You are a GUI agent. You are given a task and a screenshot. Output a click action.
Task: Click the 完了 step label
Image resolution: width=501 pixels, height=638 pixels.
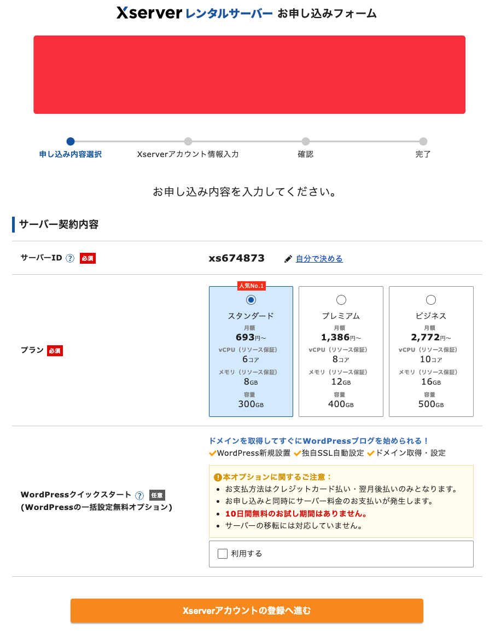[x=423, y=154]
